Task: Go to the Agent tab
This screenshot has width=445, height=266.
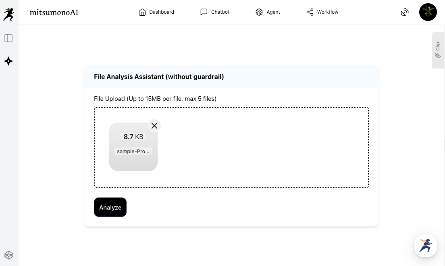Action: tap(268, 12)
